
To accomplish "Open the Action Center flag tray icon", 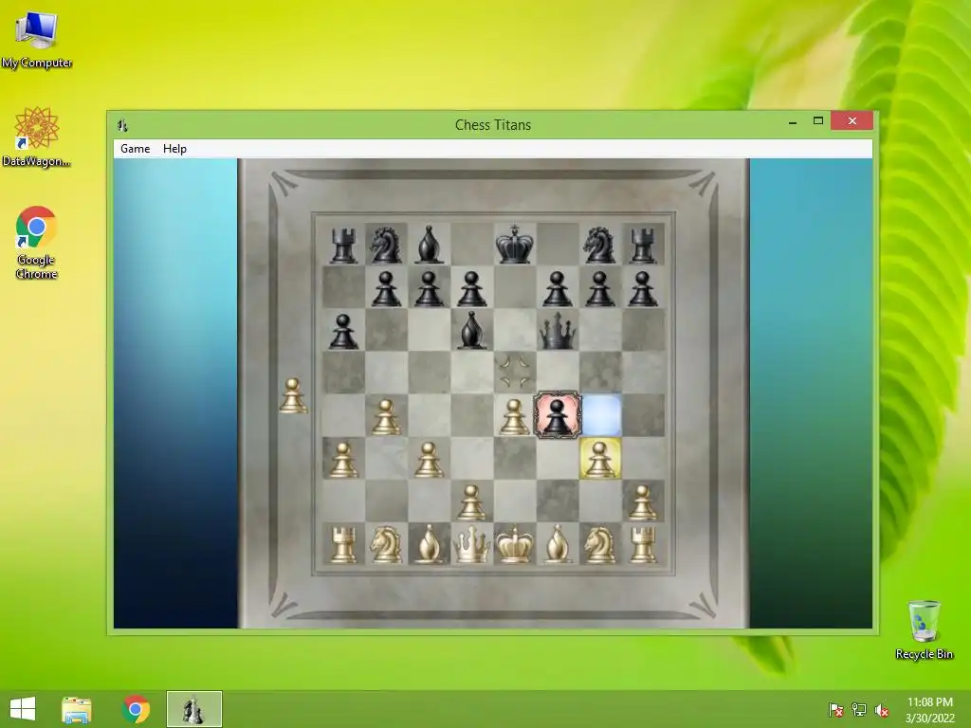I will [x=835, y=709].
